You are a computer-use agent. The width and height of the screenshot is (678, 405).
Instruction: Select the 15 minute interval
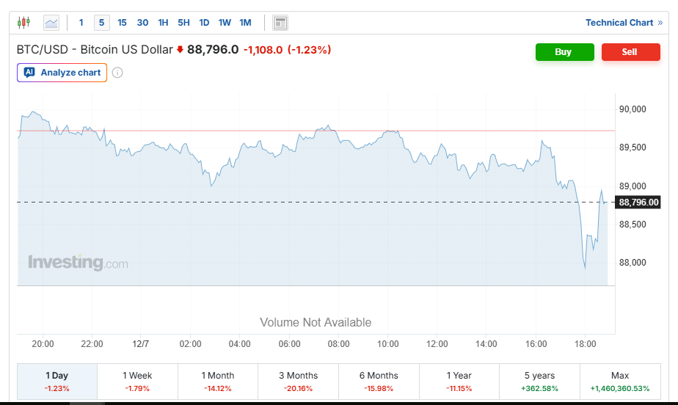tap(122, 23)
